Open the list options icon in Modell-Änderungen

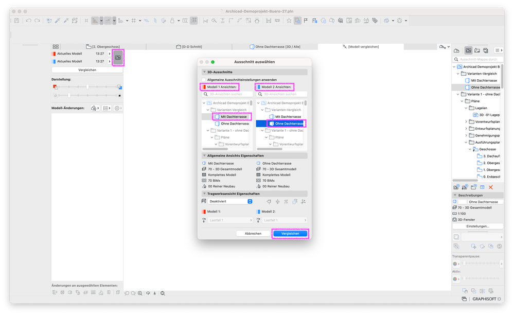(107, 108)
